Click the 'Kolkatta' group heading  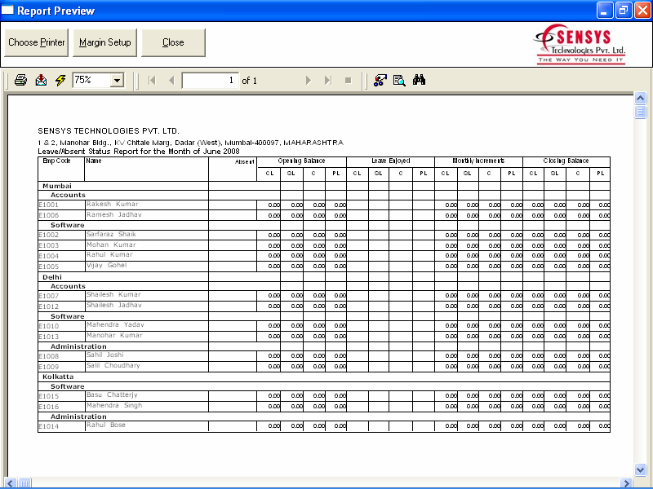click(x=58, y=377)
